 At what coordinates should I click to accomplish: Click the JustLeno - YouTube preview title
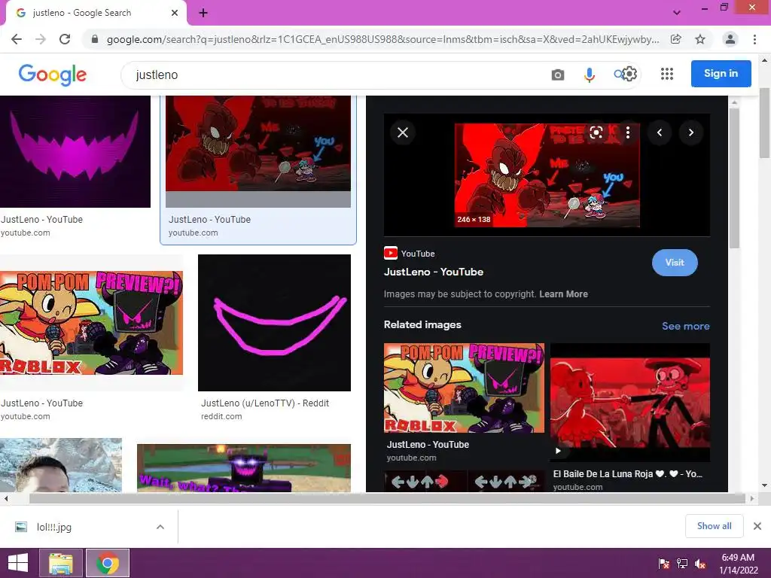coord(434,272)
